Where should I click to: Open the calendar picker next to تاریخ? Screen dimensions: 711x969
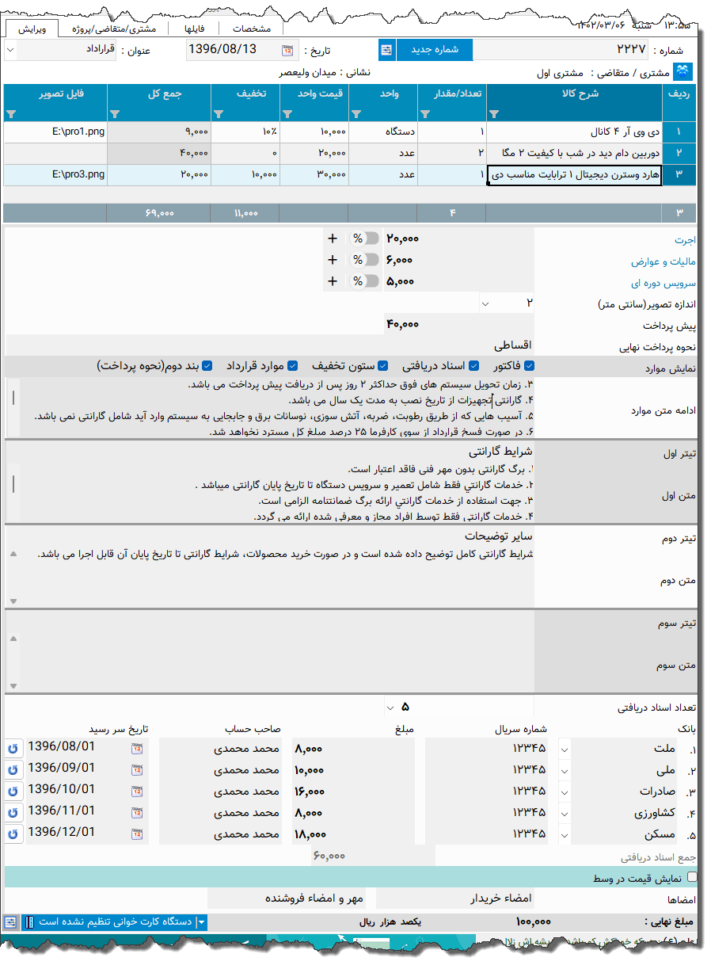coord(287,49)
